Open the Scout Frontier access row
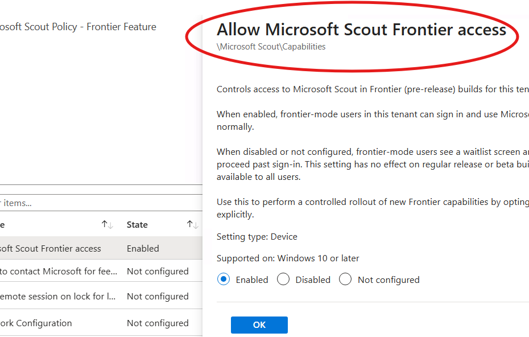This screenshot has width=529, height=337. [x=101, y=248]
